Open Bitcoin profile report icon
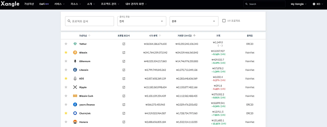 pyautogui.click(x=124, y=53)
